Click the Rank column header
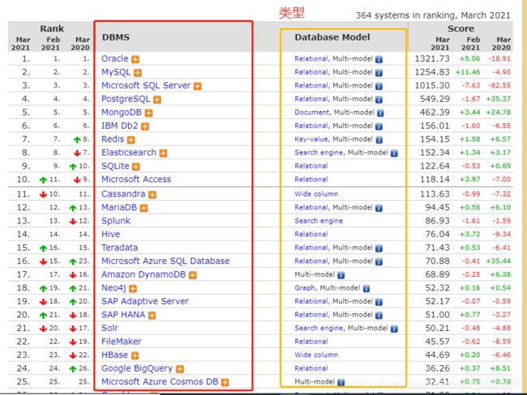The image size is (527, 395). coord(52,29)
